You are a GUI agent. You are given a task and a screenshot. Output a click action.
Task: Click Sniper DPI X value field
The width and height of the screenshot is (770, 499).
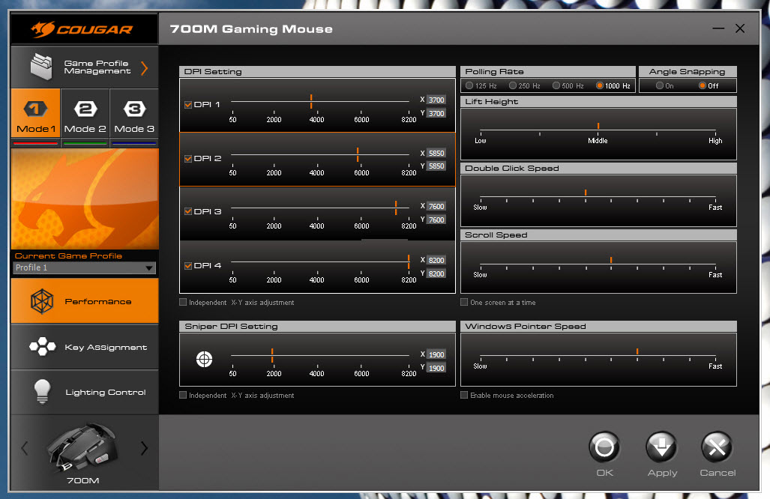tap(436, 354)
